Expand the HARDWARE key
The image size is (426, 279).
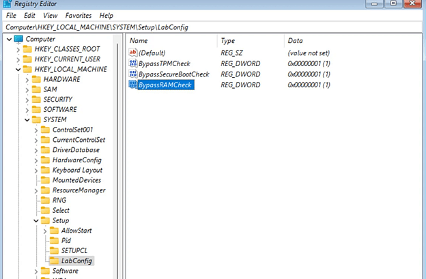pos(27,80)
